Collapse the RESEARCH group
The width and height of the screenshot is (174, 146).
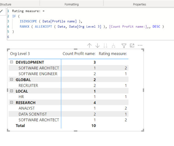point(12,102)
